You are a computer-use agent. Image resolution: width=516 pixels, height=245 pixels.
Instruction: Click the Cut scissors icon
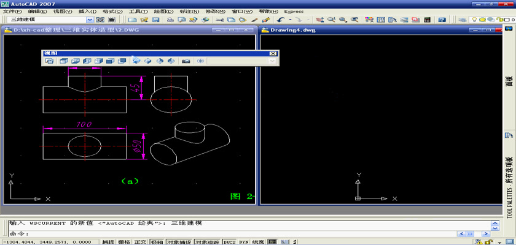coord(219,20)
